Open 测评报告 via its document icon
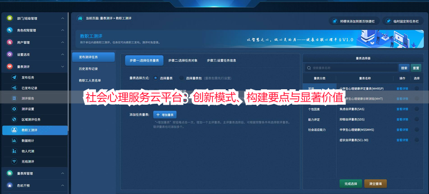429x194 pixels. tap(14, 98)
